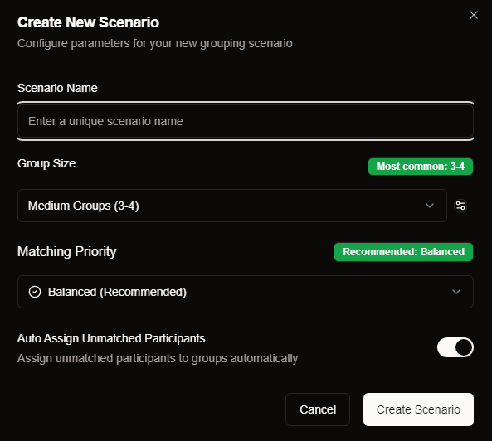This screenshot has height=441, width=492.
Task: Click the Create New Scenario heading
Action: (88, 22)
